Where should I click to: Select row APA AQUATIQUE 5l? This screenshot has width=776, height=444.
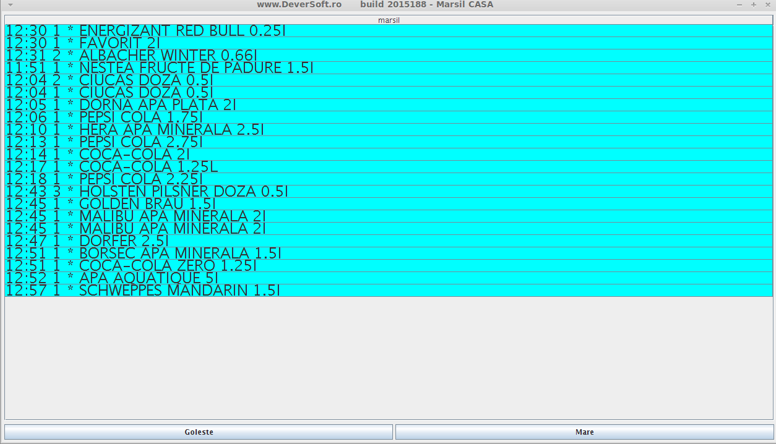tap(389, 278)
